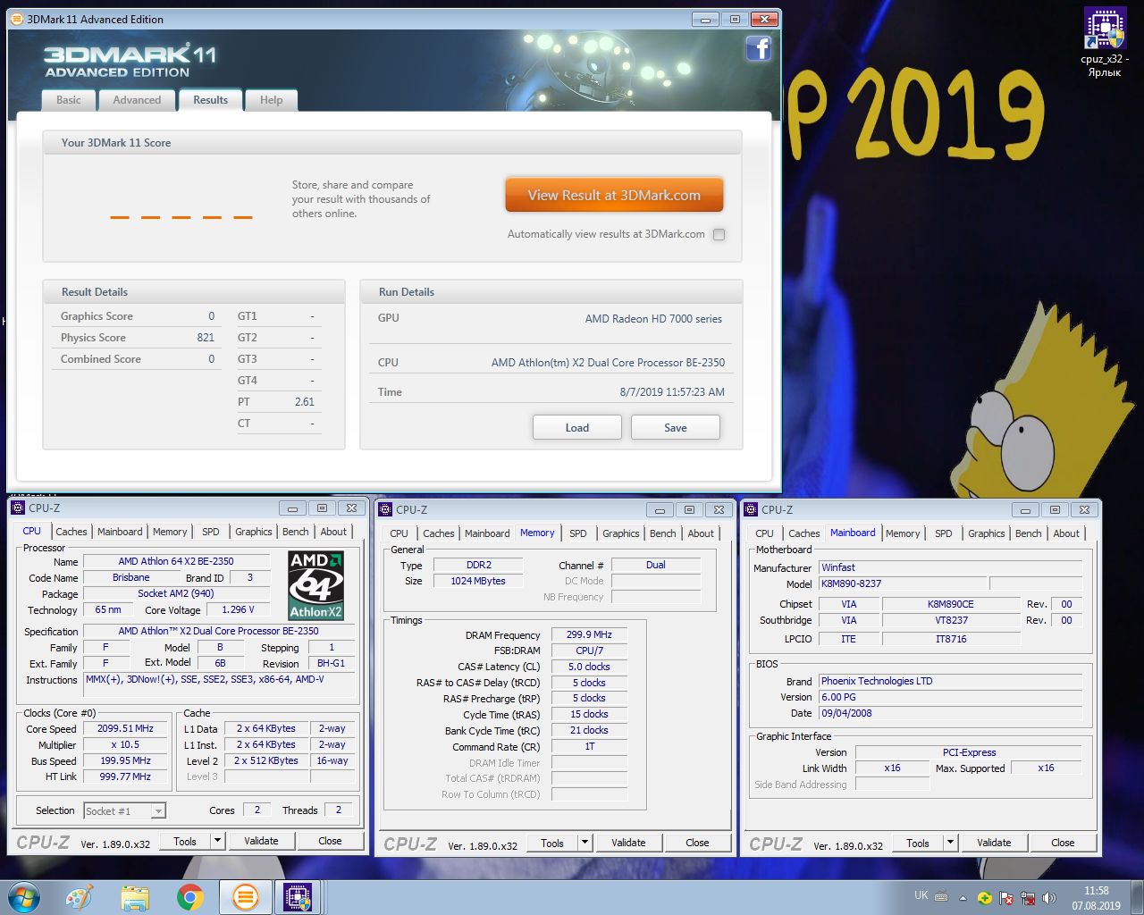1144x915 pixels.
Task: Switch to 3DMark 11 taskbar icon
Action: tap(245, 897)
